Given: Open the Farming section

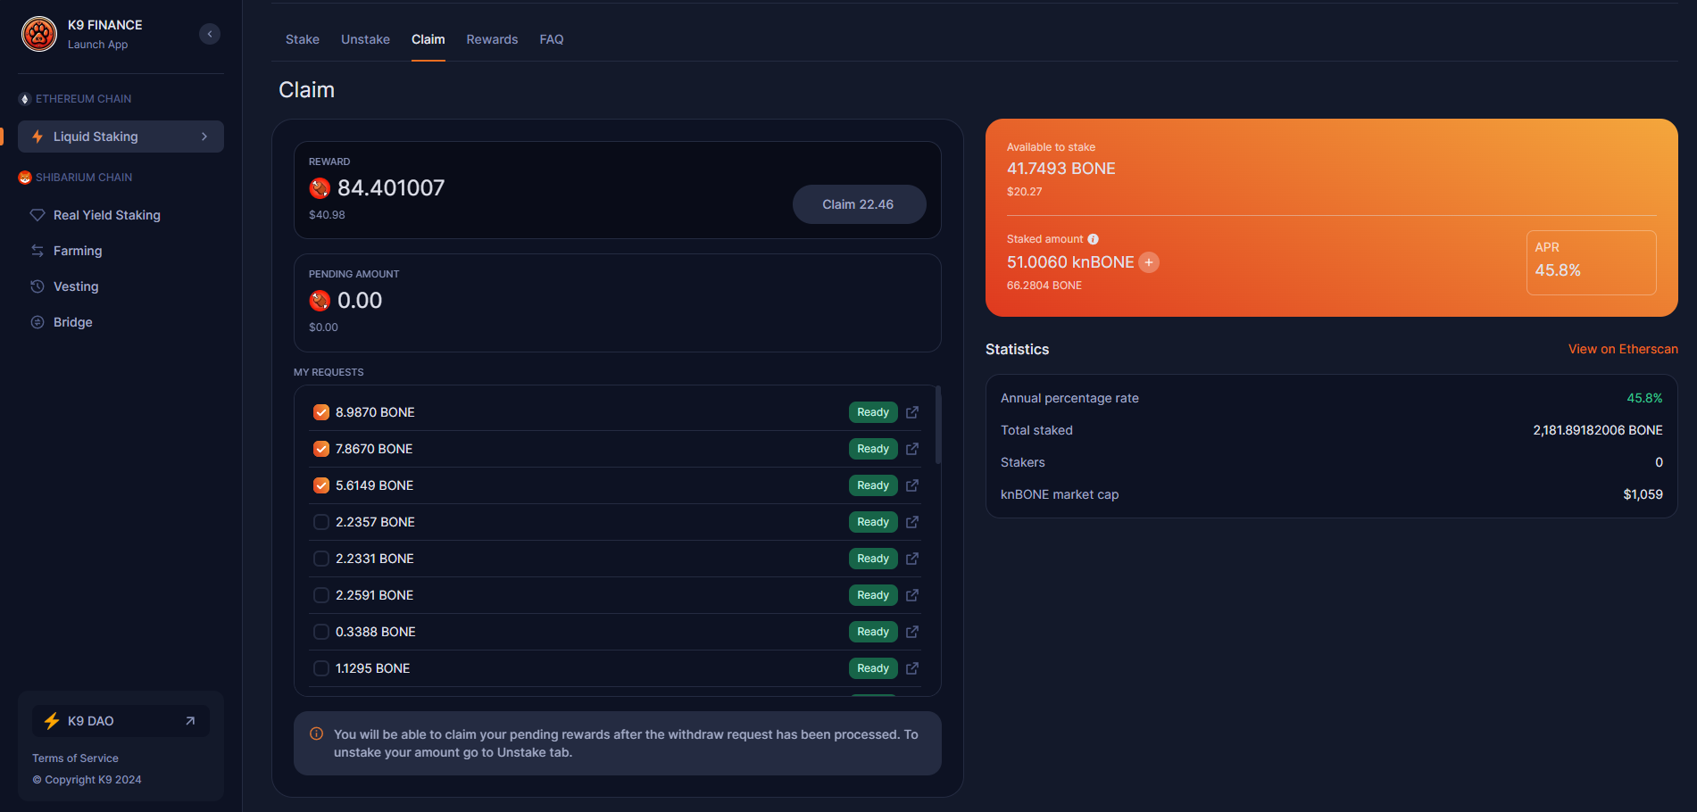Looking at the screenshot, I should click(78, 251).
